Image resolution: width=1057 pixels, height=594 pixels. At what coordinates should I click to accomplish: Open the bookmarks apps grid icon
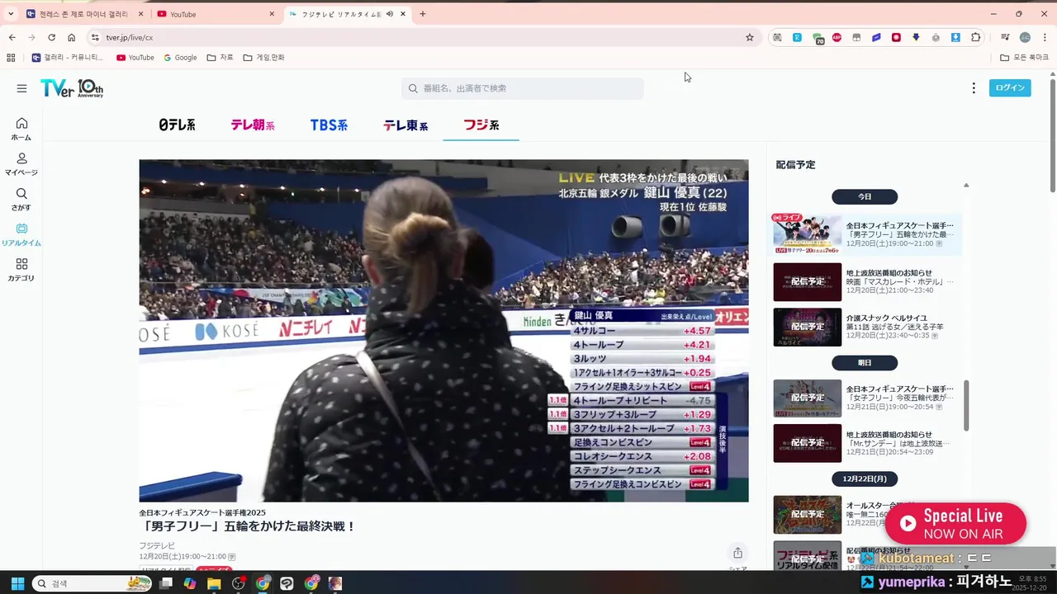click(x=11, y=58)
